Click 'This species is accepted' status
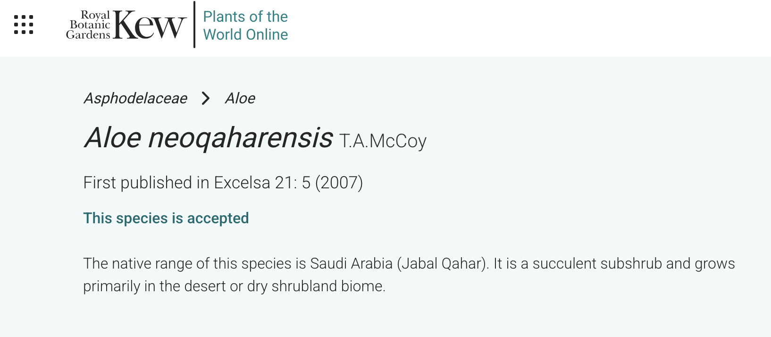This screenshot has height=337, width=771. coord(166,218)
